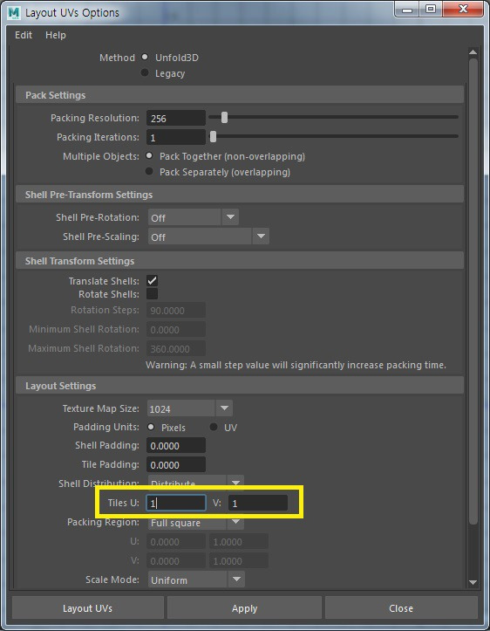
Task: Click the vertical scrollbar thumb
Action: tap(473, 291)
